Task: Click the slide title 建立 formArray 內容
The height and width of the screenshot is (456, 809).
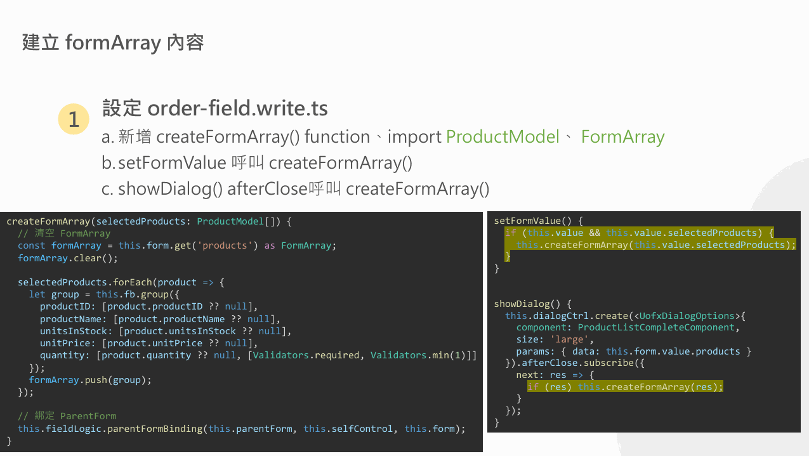Action: click(113, 42)
